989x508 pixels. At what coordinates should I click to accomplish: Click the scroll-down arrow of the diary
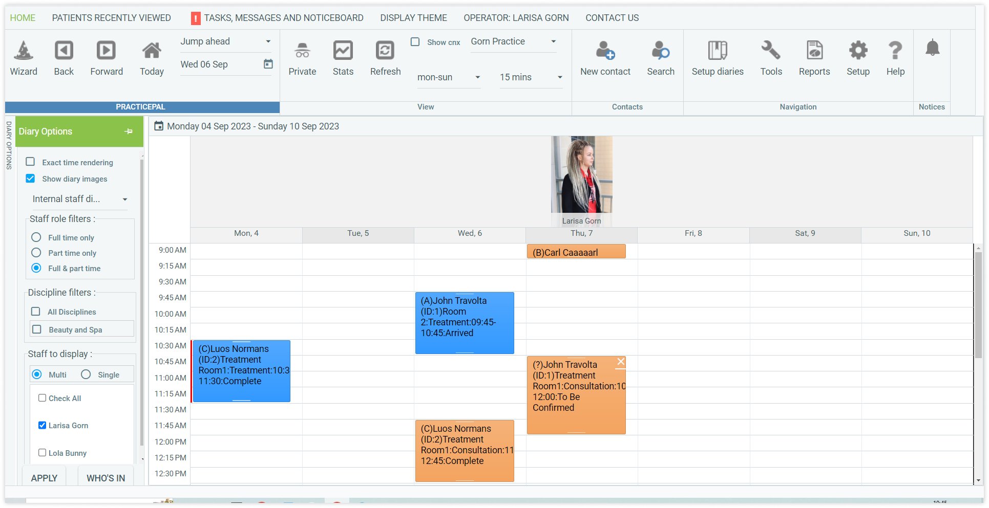(x=978, y=480)
